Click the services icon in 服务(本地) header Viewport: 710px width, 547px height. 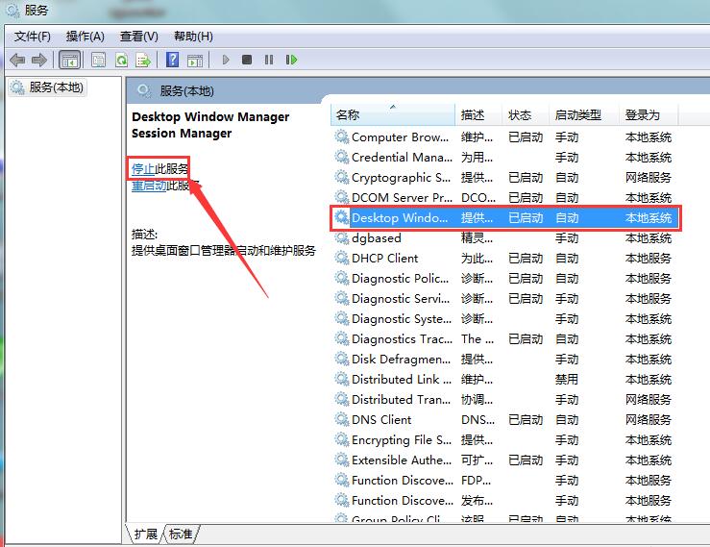(x=144, y=90)
